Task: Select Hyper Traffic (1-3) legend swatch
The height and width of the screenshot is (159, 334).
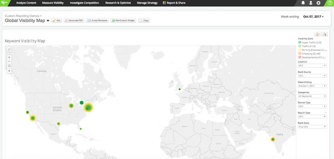Action: click(x=300, y=42)
